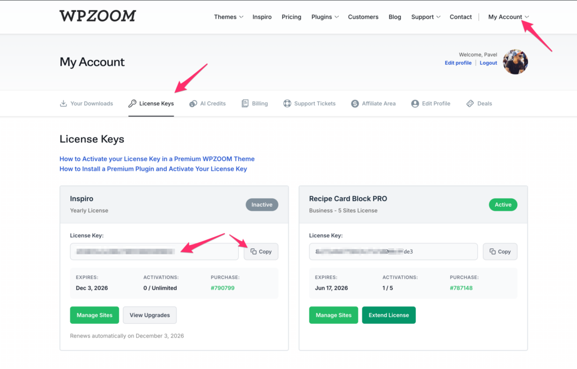The height and width of the screenshot is (369, 577).
Task: Go to the Pricing menu item
Action: point(291,17)
